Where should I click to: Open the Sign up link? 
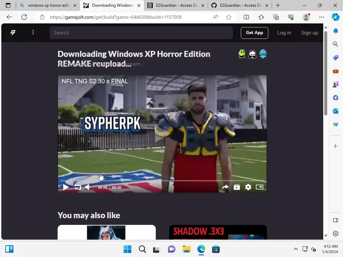point(309,33)
